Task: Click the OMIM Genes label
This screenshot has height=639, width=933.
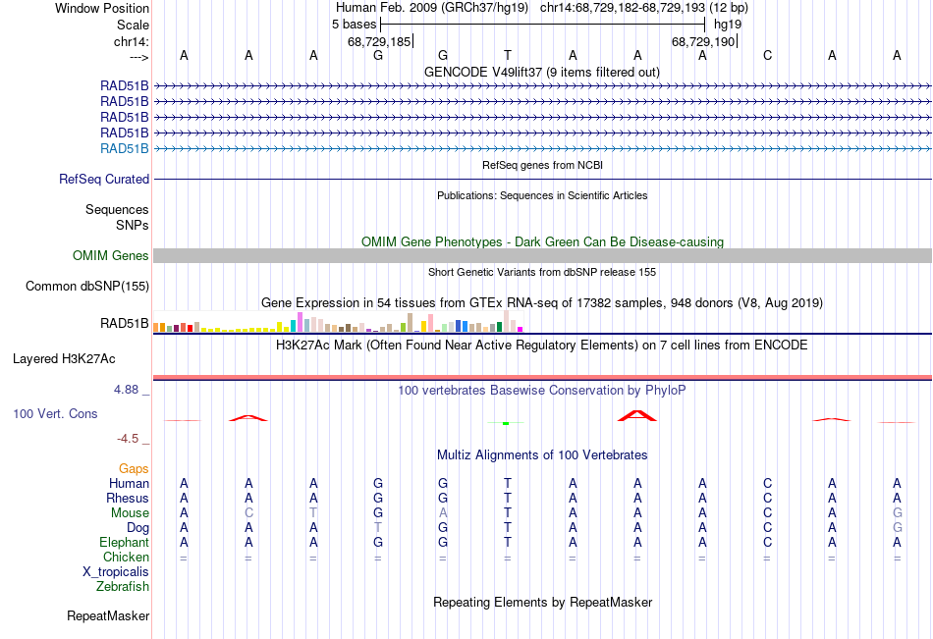Action: [x=111, y=256]
